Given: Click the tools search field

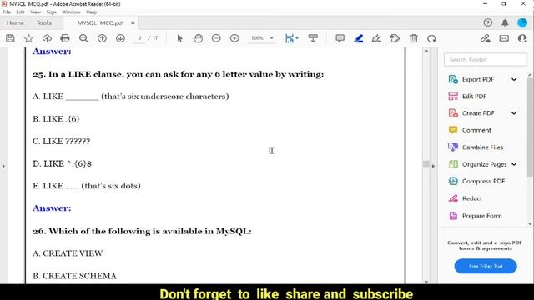Looking at the screenshot, I should click(485, 59).
